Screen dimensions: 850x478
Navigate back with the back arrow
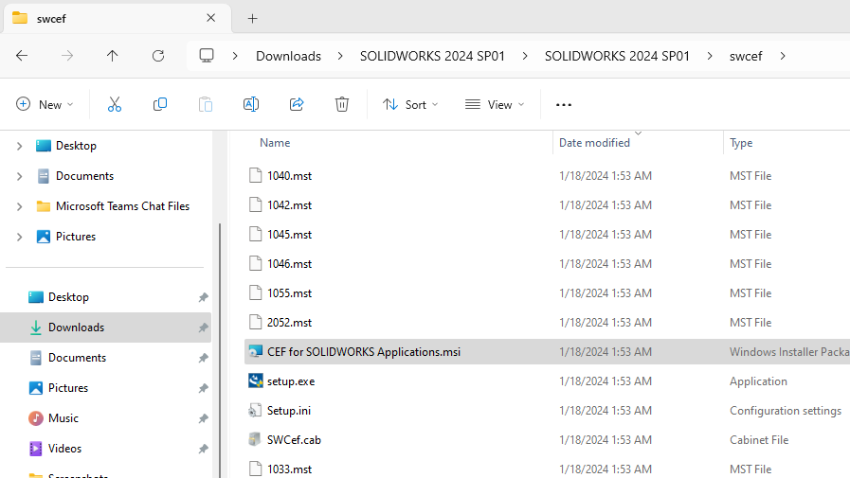(x=22, y=56)
